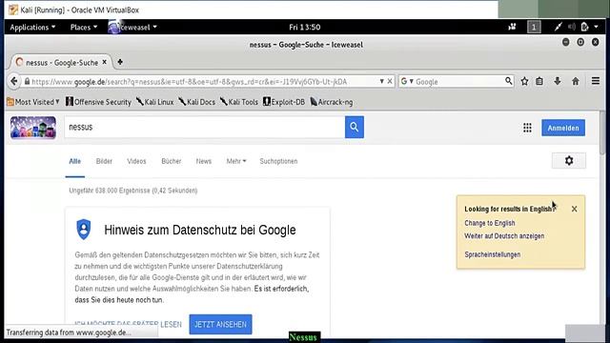Open the power system menu icon
Viewport: 610px width, 343px height.
tap(584, 27)
